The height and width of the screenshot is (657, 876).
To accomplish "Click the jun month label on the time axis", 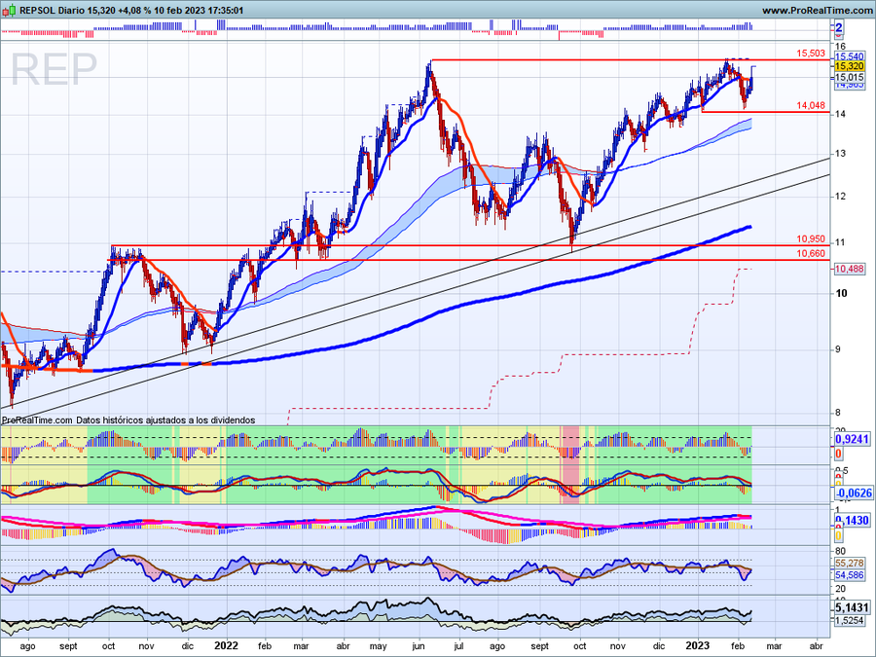I will [418, 646].
